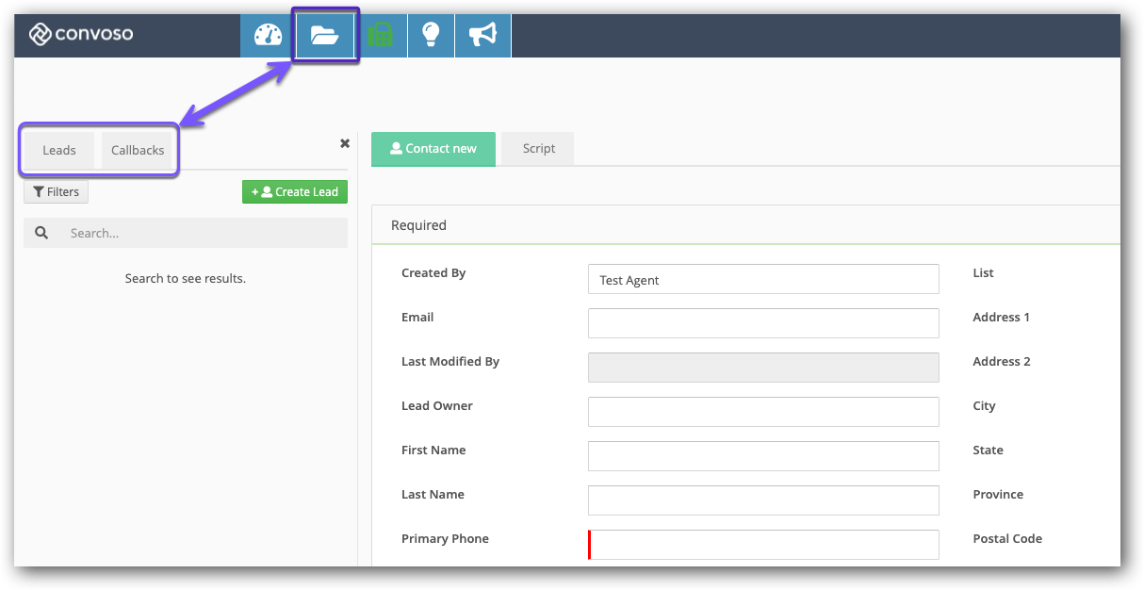The image size is (1144, 590).
Task: Focus the Lead Owner field
Action: [x=763, y=412]
